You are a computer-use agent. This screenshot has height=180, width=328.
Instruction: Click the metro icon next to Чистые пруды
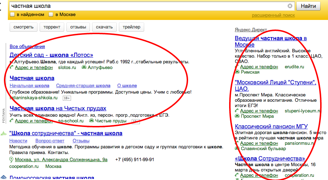click(x=91, y=121)
